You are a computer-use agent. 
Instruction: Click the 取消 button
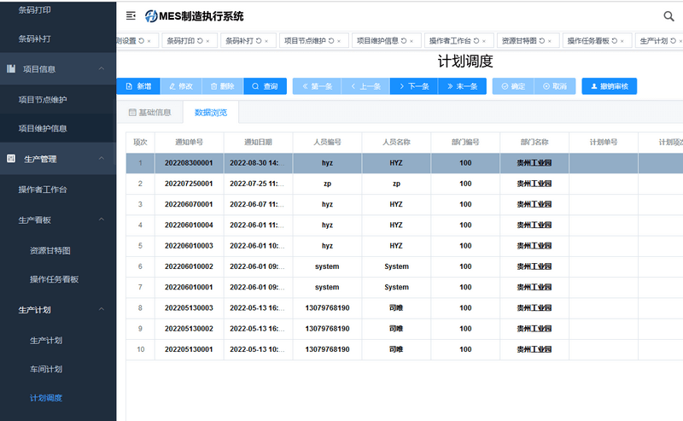coord(555,86)
